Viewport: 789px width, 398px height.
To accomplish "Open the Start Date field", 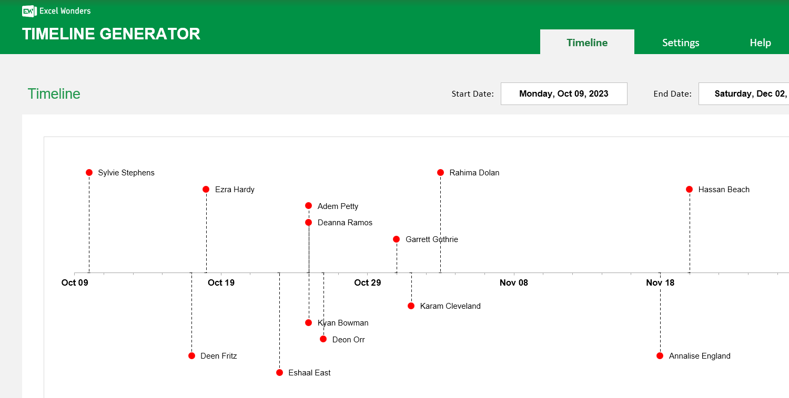I will (563, 93).
